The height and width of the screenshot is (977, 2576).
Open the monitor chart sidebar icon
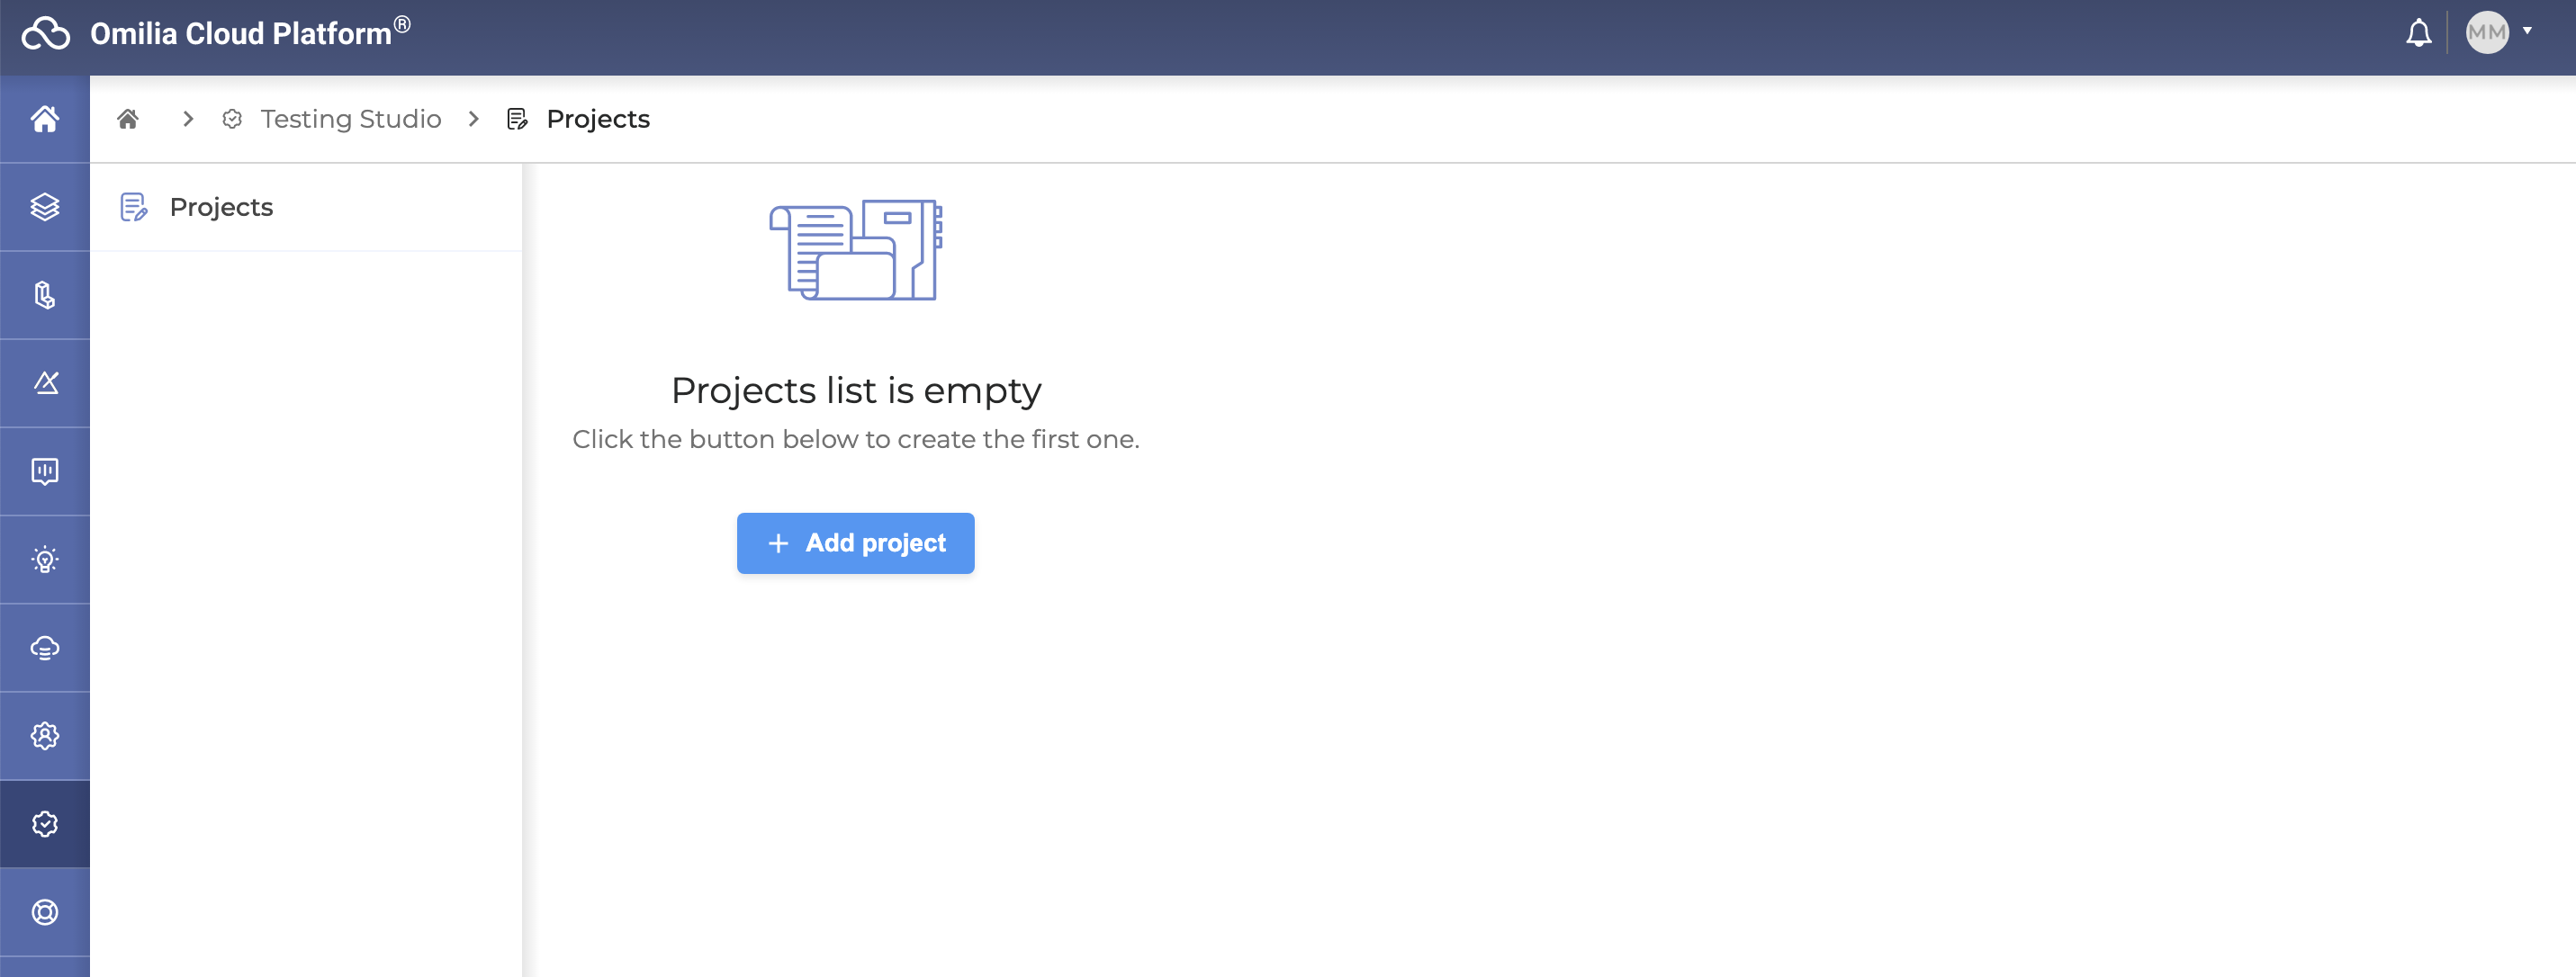click(45, 471)
